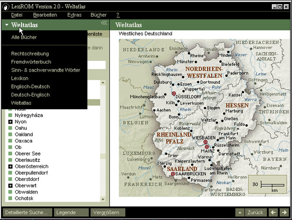This screenshot has width=292, height=220.
Task: Click the green square icon beside Oberstdorf
Action: (10, 179)
